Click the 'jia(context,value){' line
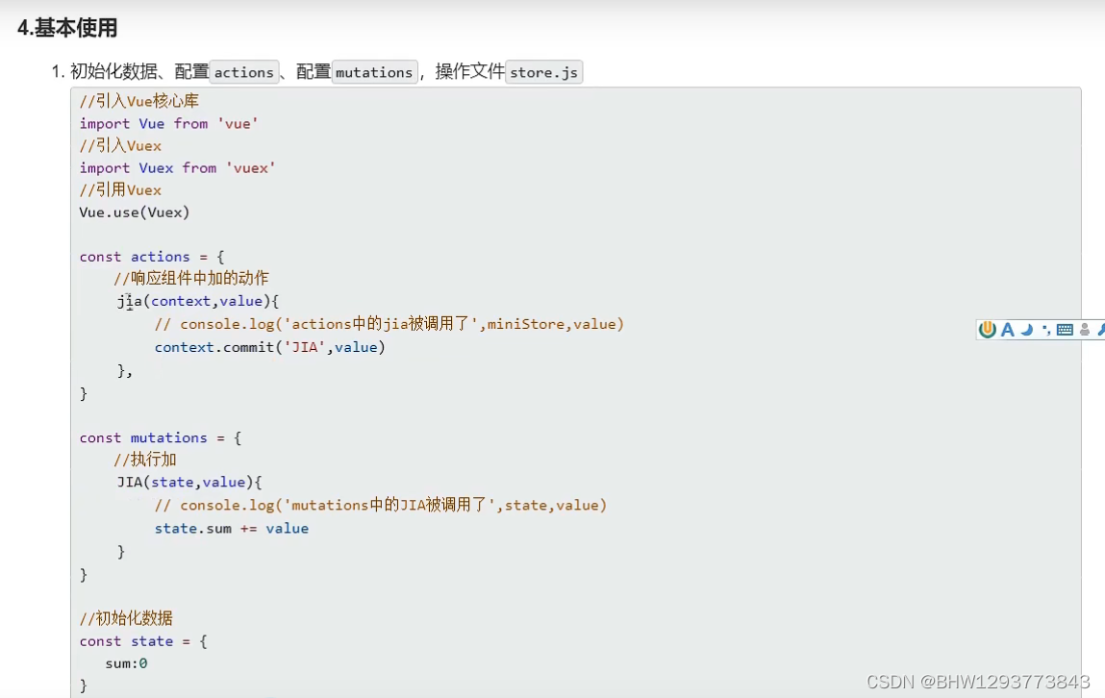Viewport: 1105px width, 698px height. tap(198, 301)
